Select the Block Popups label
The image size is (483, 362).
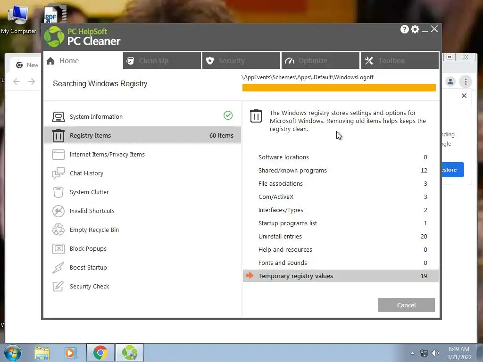point(88,249)
